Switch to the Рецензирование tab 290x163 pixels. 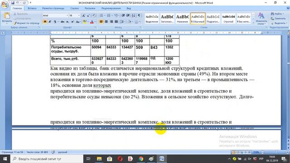[x=111, y=8]
